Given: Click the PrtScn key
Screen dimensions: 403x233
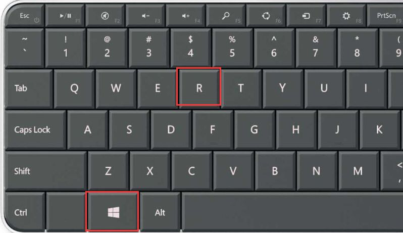Looking at the screenshot, I should pyautogui.click(x=385, y=16).
